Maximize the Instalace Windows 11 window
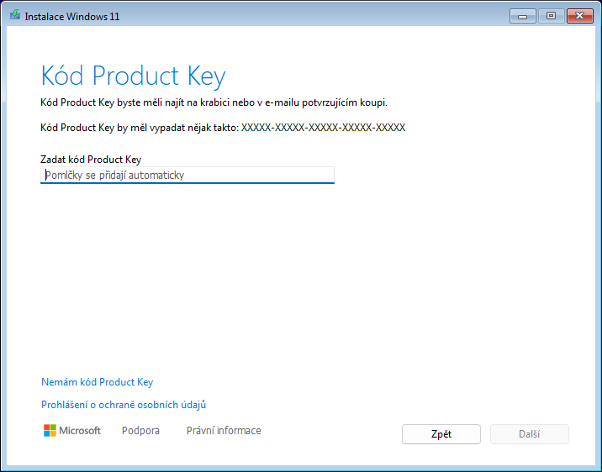Screen dimensions: 602x472 tap(551, 16)
